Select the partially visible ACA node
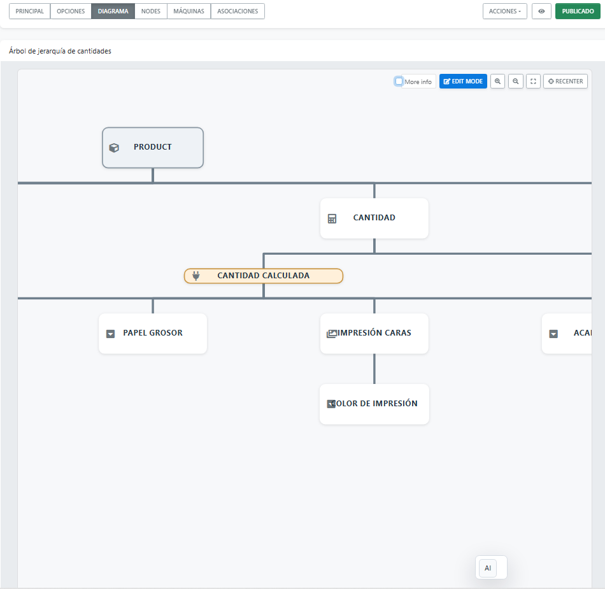Image resolution: width=605 pixels, height=589 pixels. coord(567,333)
